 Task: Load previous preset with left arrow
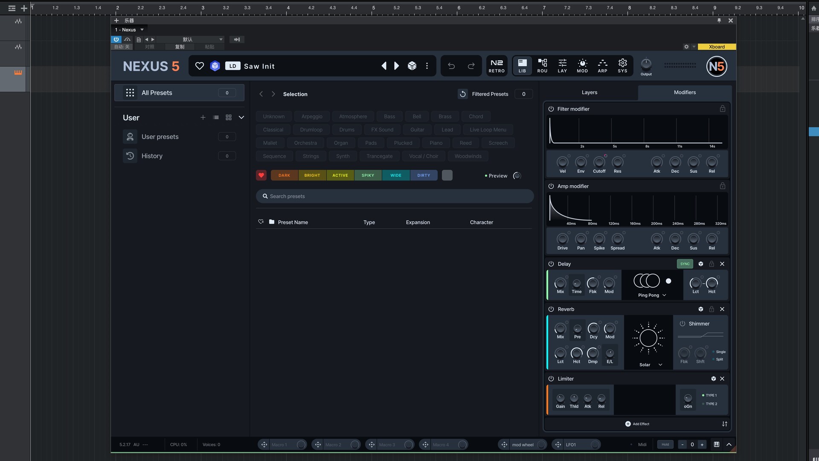tap(384, 66)
